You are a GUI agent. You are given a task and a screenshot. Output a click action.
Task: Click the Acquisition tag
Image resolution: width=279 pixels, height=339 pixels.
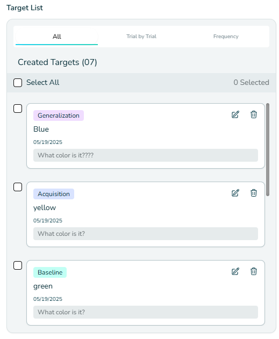54,194
